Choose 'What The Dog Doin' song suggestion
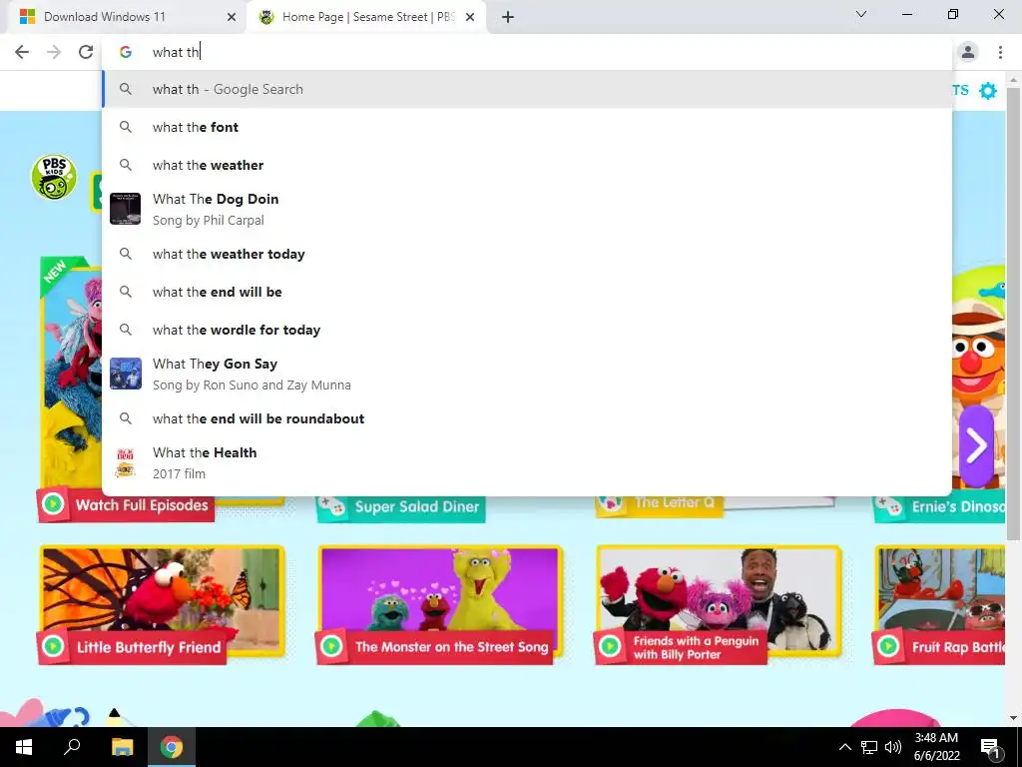Viewport: 1022px width, 767px height. click(527, 210)
